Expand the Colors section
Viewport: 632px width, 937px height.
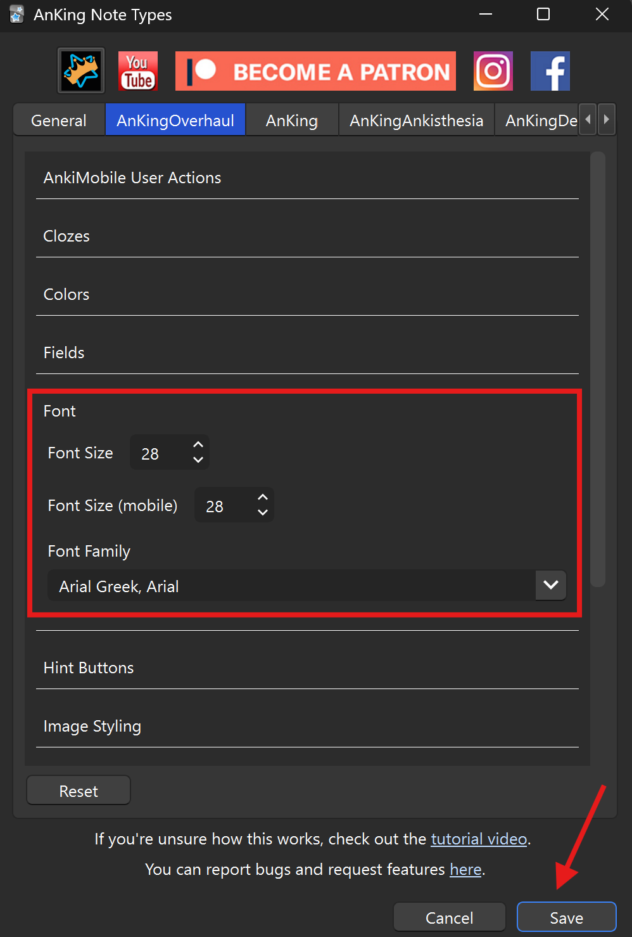pos(66,295)
